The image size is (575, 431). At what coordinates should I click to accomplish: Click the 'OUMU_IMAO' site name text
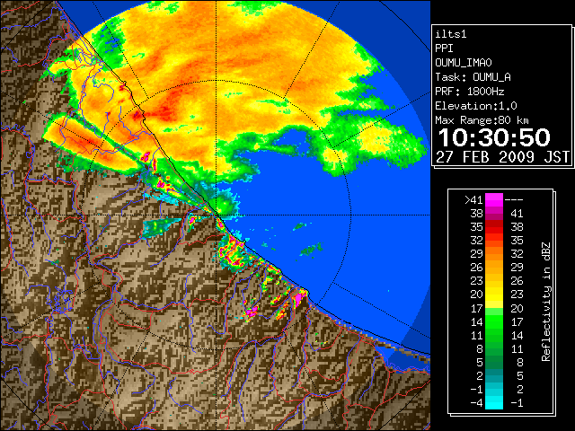(x=464, y=63)
